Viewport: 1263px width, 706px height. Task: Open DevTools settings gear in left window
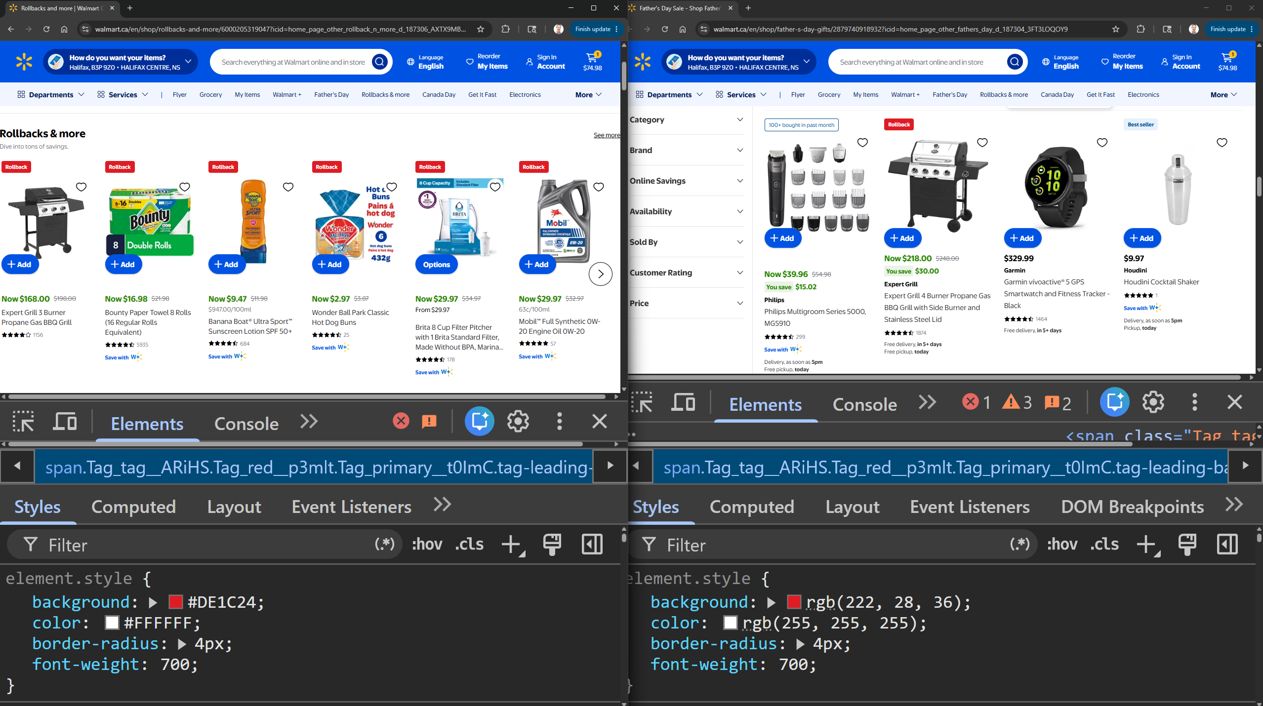pyautogui.click(x=518, y=422)
